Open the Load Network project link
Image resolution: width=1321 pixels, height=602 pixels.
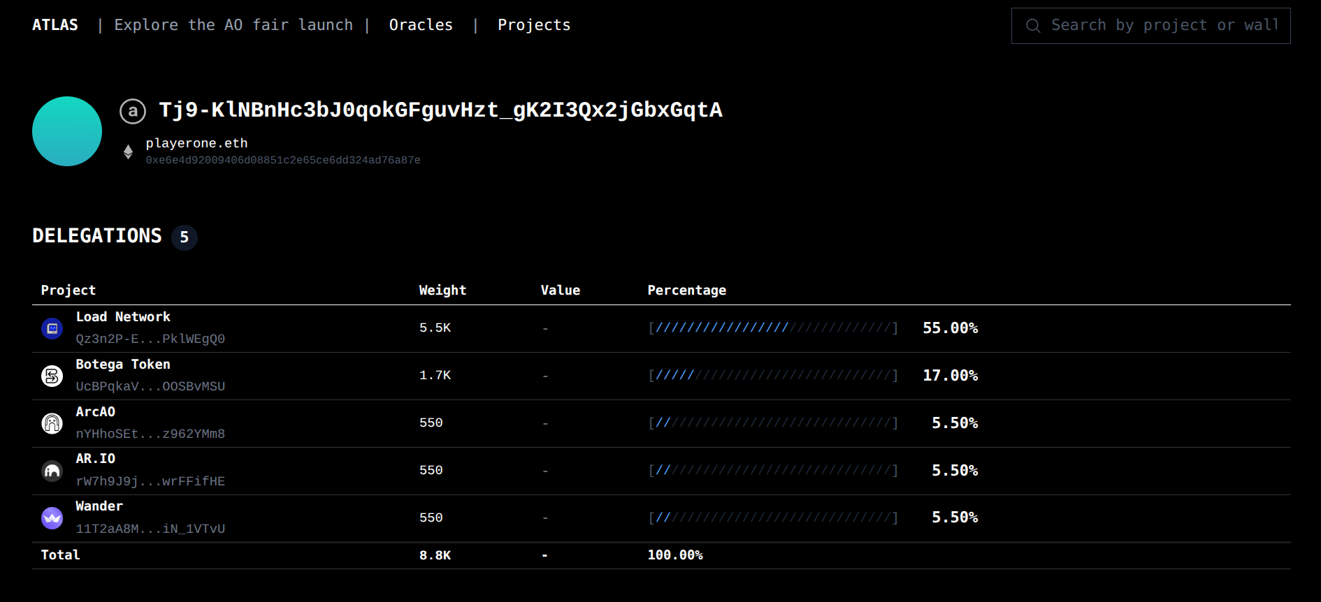(x=123, y=317)
